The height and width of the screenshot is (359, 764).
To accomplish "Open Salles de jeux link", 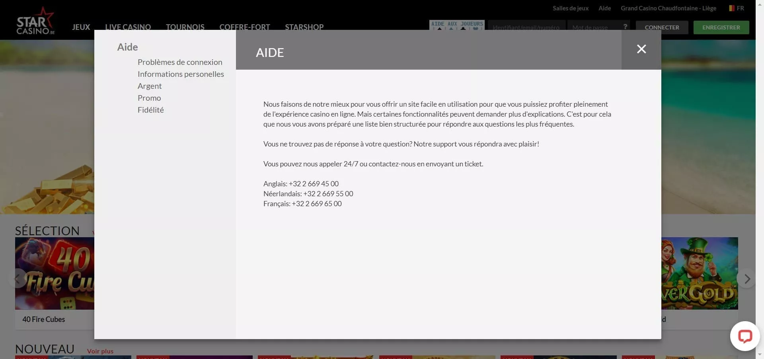I will 570,8.
